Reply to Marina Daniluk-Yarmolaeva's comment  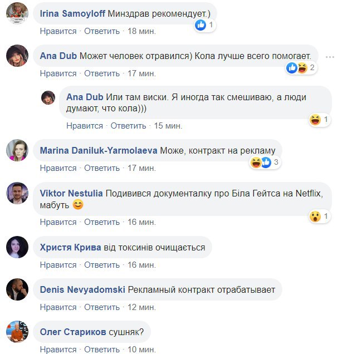click(102, 168)
